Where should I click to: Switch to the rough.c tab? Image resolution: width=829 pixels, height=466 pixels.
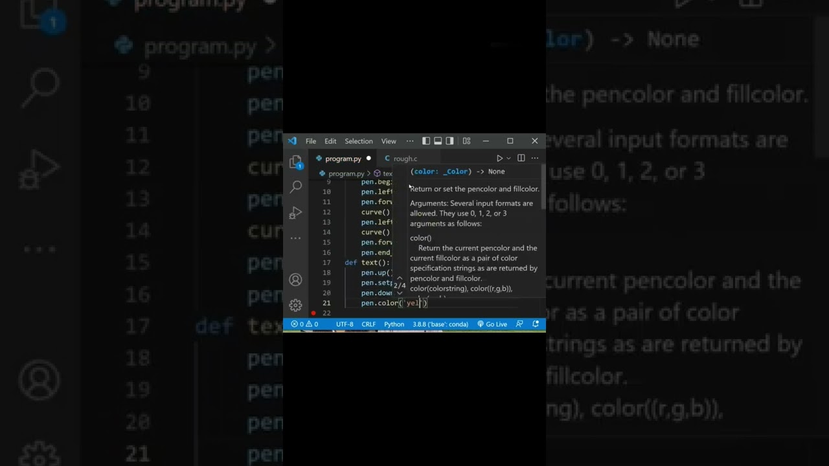(x=405, y=159)
